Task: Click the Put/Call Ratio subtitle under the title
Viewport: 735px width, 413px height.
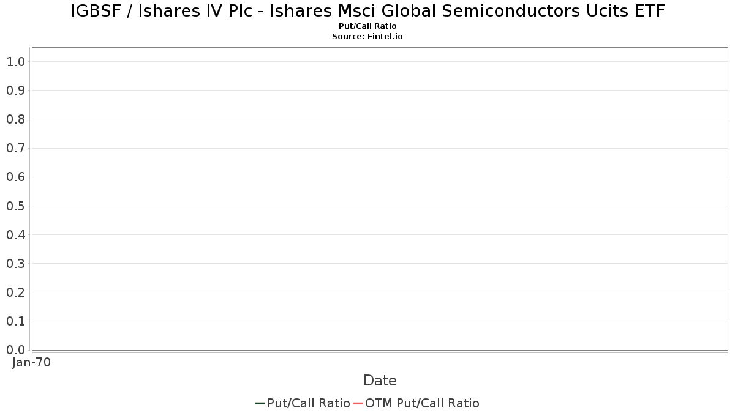Action: (367, 26)
